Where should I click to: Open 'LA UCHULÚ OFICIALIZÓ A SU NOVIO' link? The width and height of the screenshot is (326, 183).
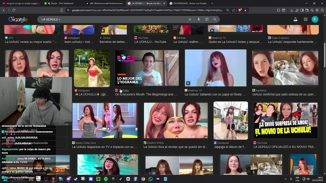(x=285, y=147)
